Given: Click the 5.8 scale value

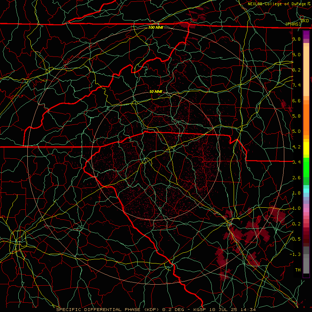Looking at the screenshot, I should click(x=296, y=116).
